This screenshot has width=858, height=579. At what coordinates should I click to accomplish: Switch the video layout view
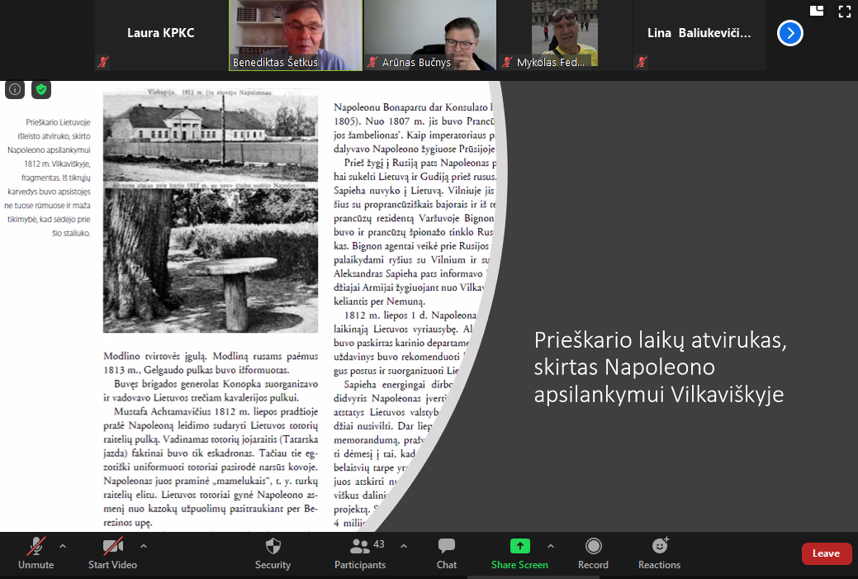817,12
